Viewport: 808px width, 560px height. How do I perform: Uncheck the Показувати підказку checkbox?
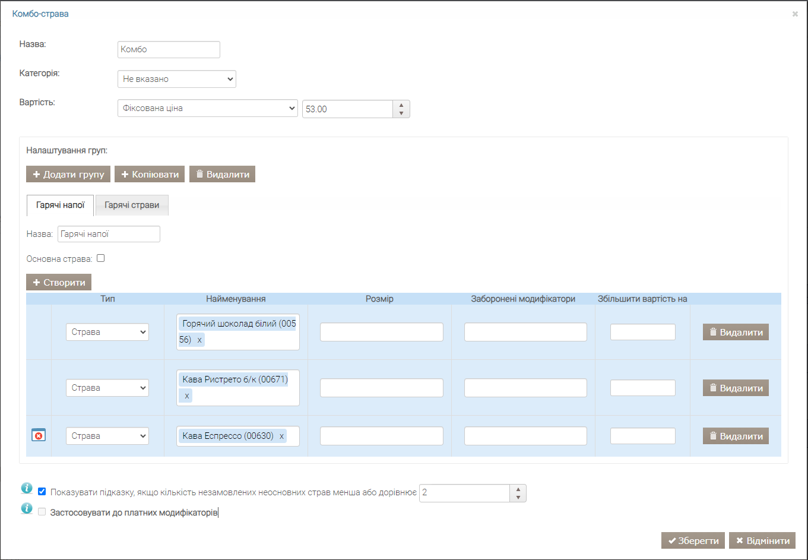point(42,492)
